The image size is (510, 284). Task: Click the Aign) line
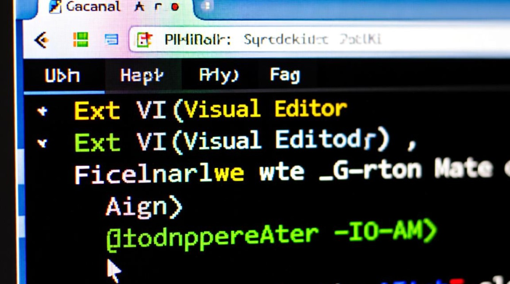[x=144, y=207]
